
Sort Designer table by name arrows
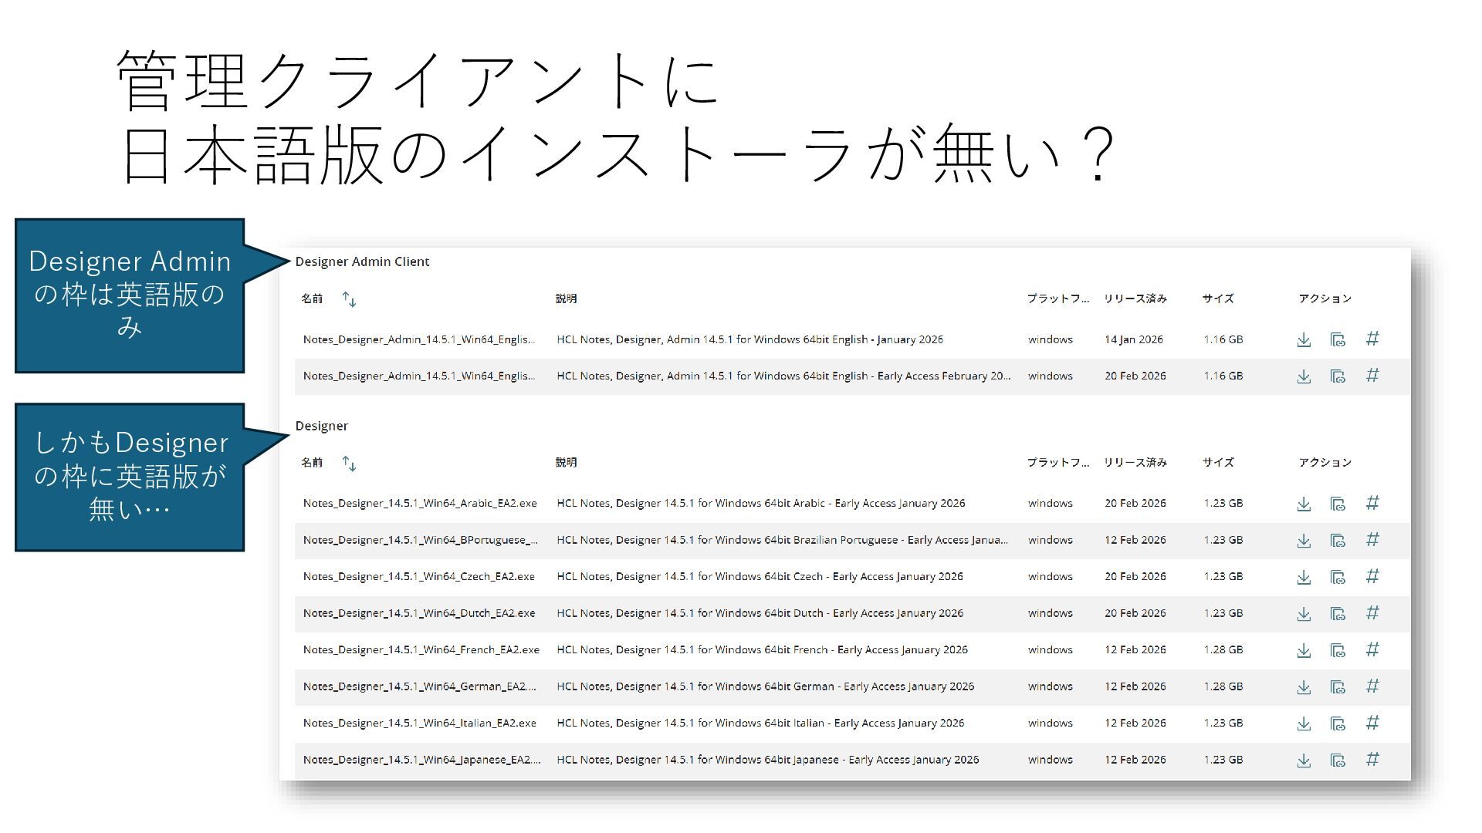point(349,464)
